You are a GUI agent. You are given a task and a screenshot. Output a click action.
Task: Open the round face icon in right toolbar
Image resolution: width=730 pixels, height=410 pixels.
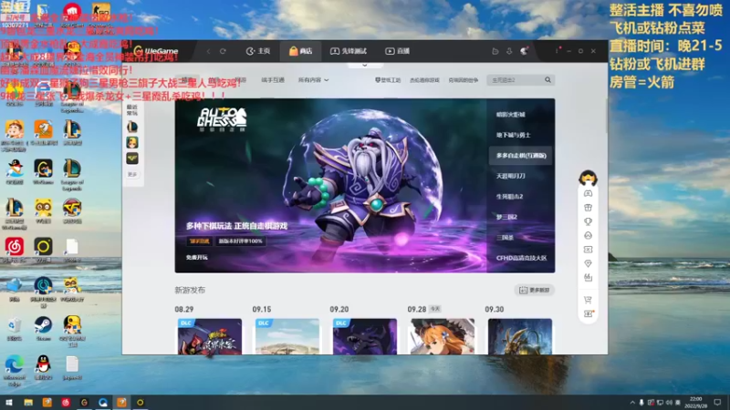point(588,235)
